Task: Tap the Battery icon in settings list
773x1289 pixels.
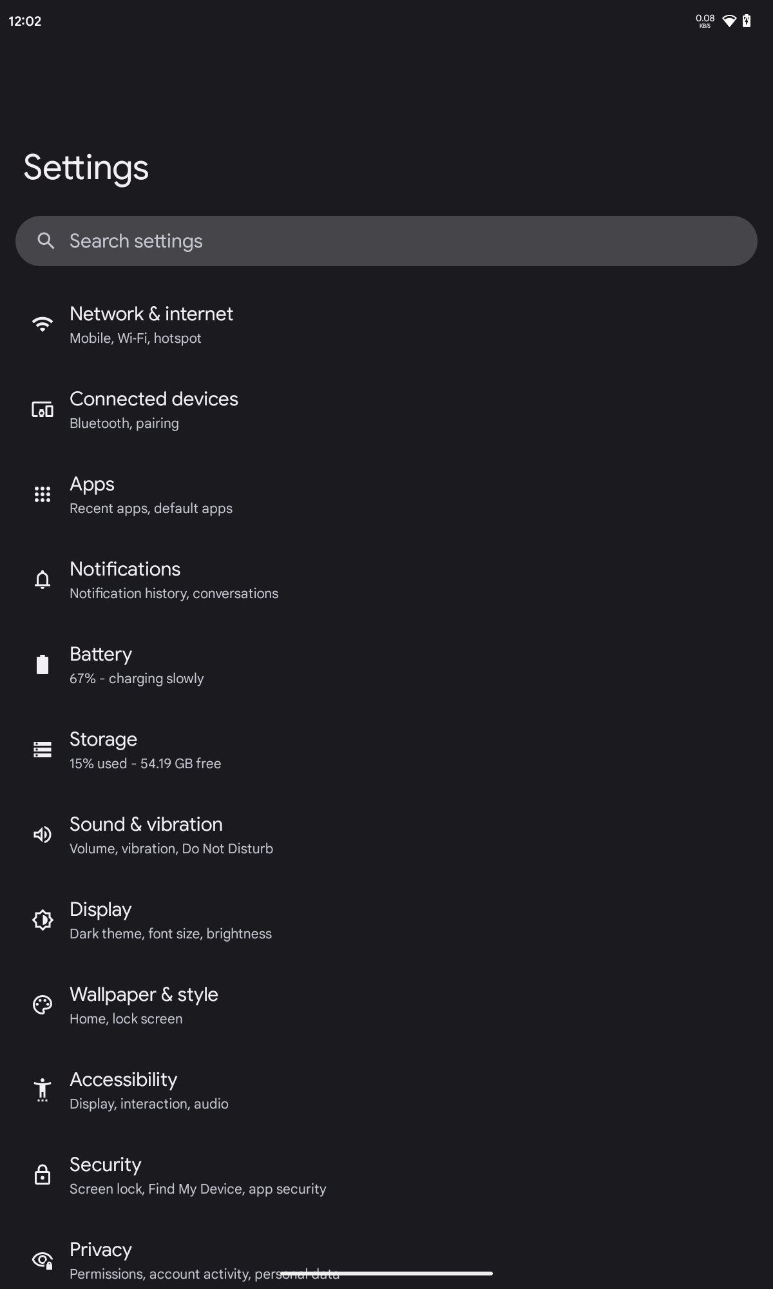Action: [x=43, y=664]
